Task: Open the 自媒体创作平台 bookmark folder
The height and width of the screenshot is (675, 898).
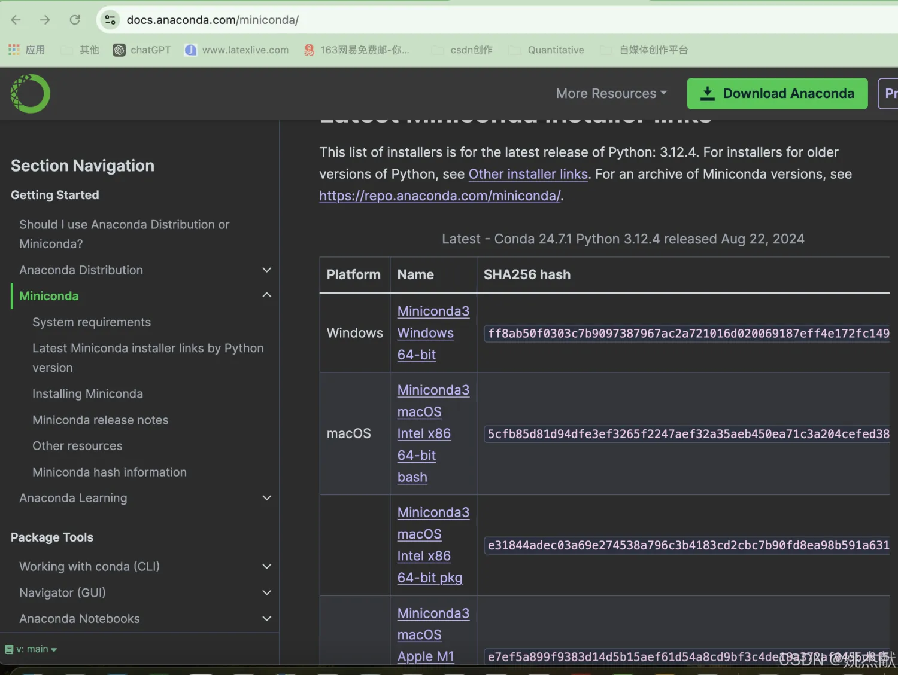Action: [645, 50]
